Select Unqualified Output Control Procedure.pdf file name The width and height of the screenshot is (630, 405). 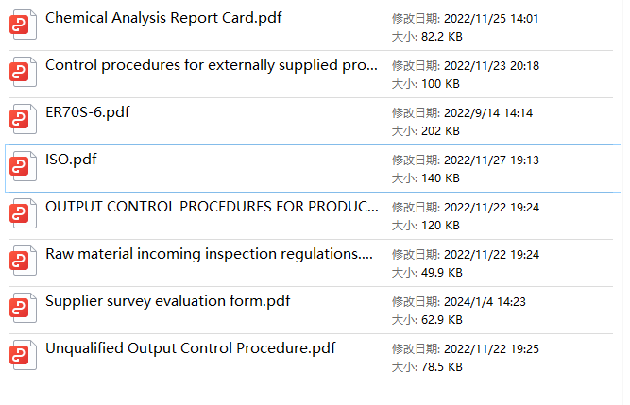(190, 348)
